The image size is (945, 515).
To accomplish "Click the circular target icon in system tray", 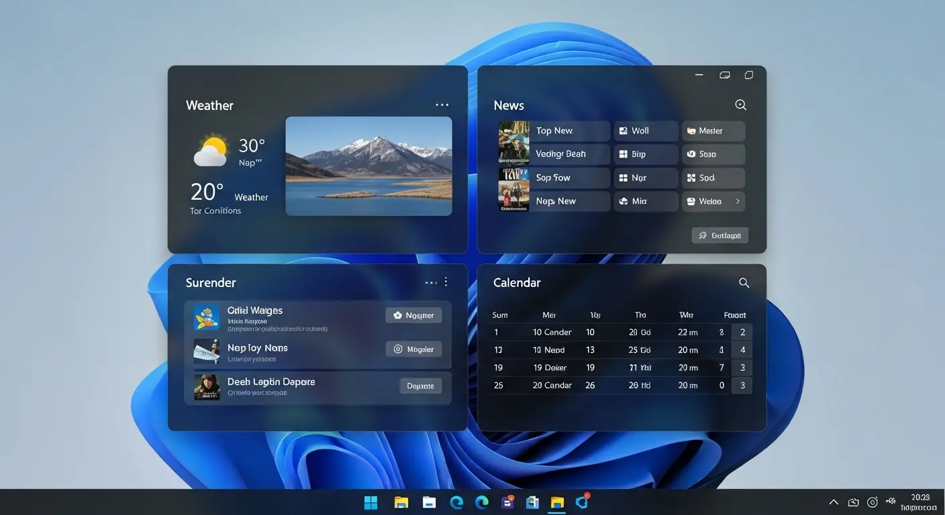I will coord(873,502).
